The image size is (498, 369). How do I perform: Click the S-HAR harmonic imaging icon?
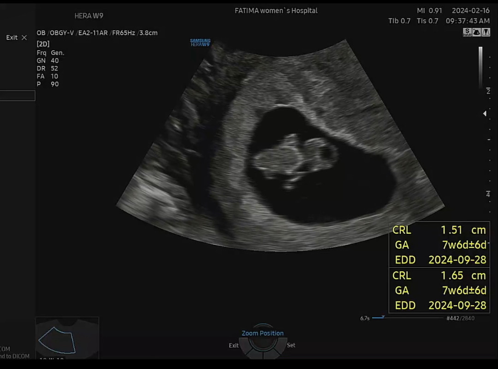pos(467,32)
